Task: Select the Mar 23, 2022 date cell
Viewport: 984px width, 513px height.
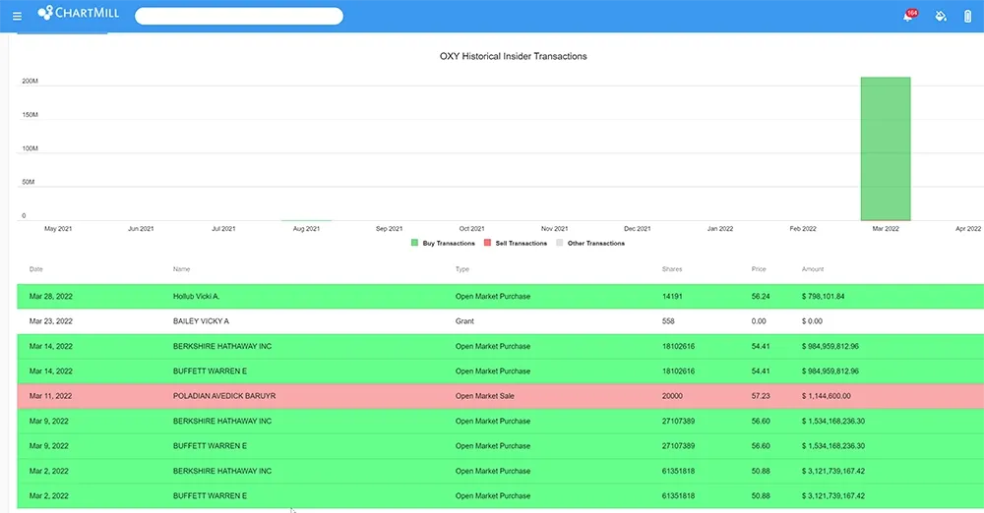Action: [x=51, y=321]
